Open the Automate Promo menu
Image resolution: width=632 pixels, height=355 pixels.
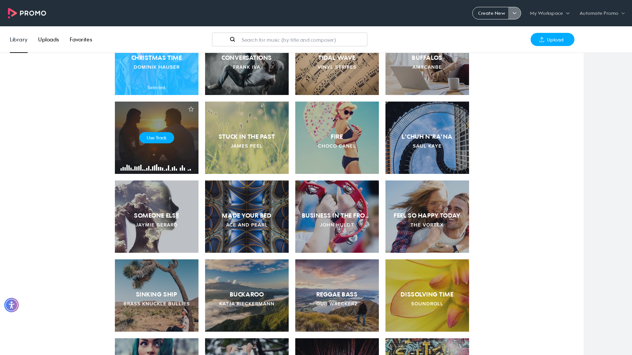click(602, 13)
